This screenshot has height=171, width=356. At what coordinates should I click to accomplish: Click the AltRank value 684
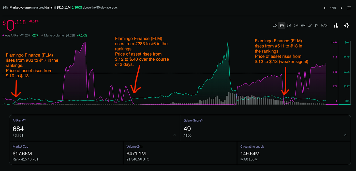18,129
